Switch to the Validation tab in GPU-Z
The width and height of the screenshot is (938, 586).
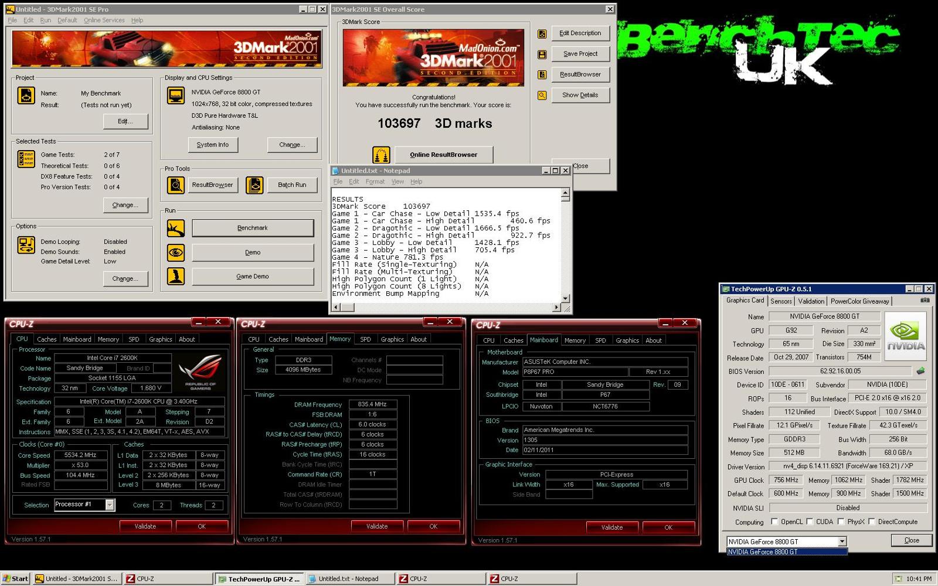point(811,301)
